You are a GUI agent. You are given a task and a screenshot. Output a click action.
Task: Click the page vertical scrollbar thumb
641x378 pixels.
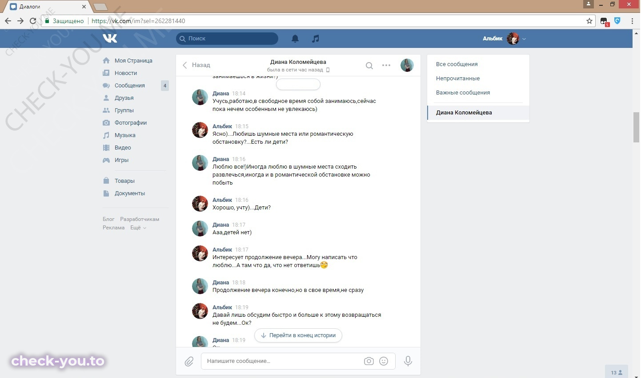click(x=637, y=128)
